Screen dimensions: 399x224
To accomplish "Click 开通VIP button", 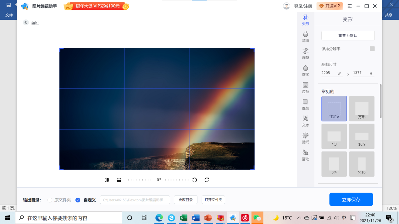I will point(330,6).
